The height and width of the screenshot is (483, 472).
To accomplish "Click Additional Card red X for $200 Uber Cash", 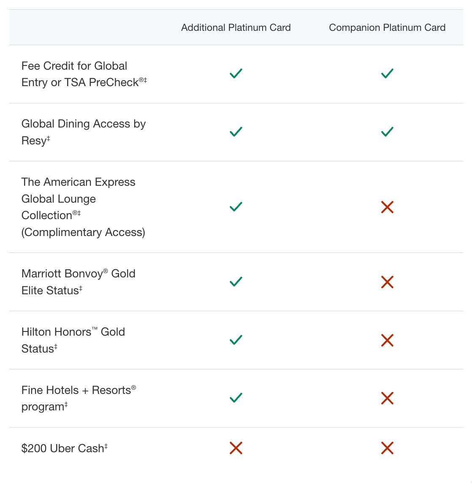I will pos(236,448).
